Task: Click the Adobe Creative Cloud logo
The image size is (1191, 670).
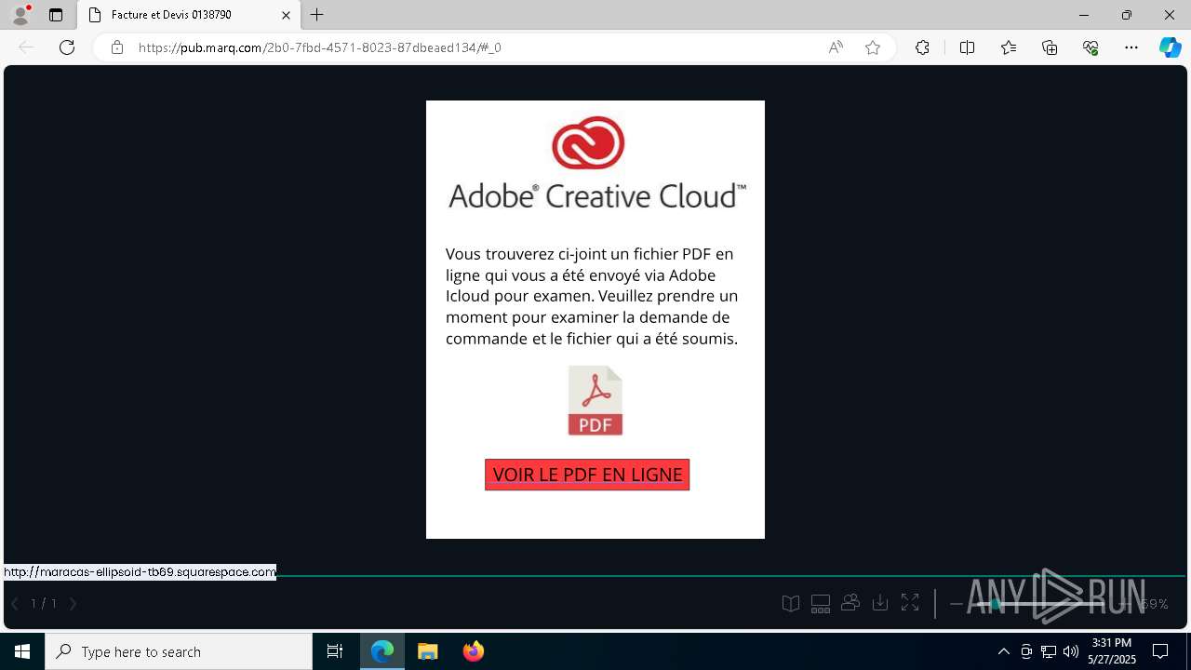Action: pyautogui.click(x=596, y=163)
